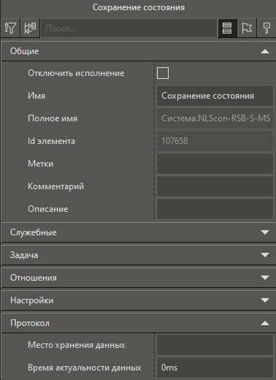This screenshot has width=276, height=380.
Task: Click the alphabetical sort filter icon
Action: coord(10,28)
